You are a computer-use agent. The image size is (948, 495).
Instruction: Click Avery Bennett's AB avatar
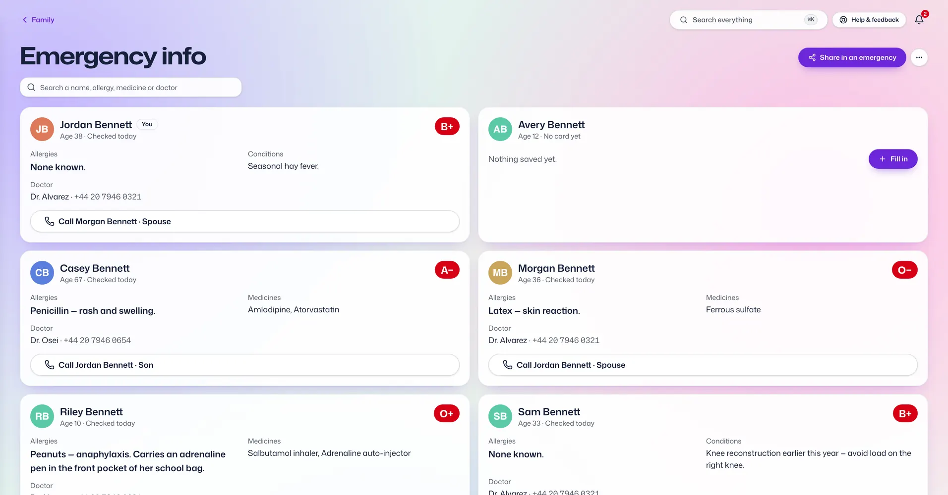[500, 129]
